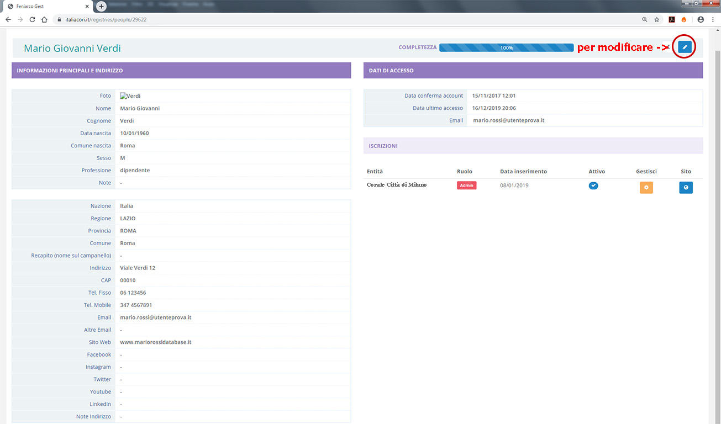Toggle the Attivo checkmark for the choir
This screenshot has width=721, height=424.
(x=593, y=186)
